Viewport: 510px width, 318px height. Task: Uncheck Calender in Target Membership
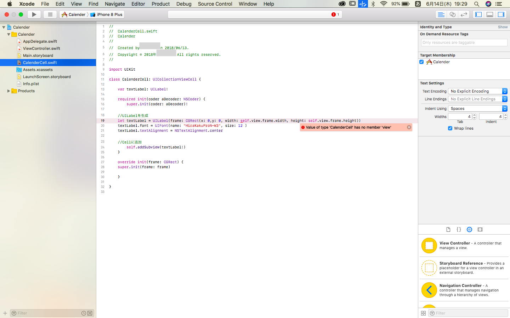[421, 62]
